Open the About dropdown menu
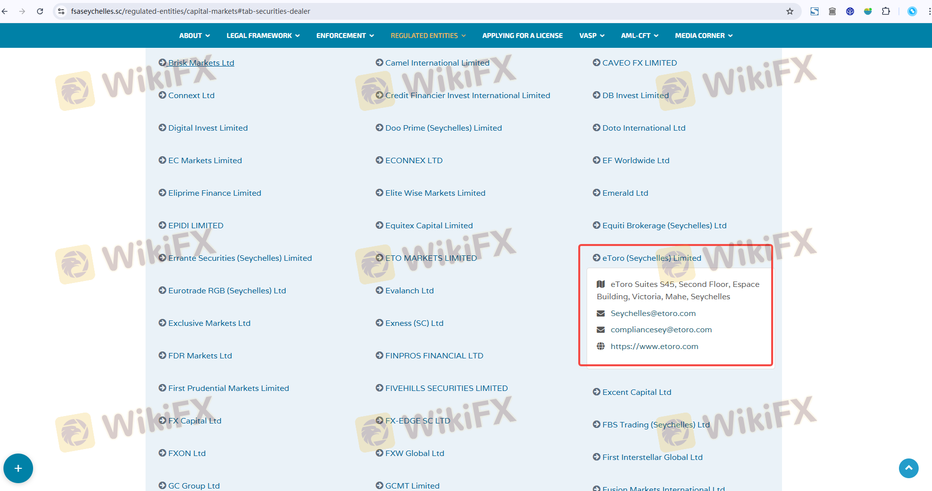Screen dimensions: 932x491 (x=194, y=35)
